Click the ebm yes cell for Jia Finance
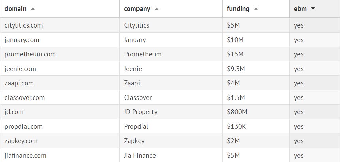The width and height of the screenshot is (341, 162). (x=299, y=156)
